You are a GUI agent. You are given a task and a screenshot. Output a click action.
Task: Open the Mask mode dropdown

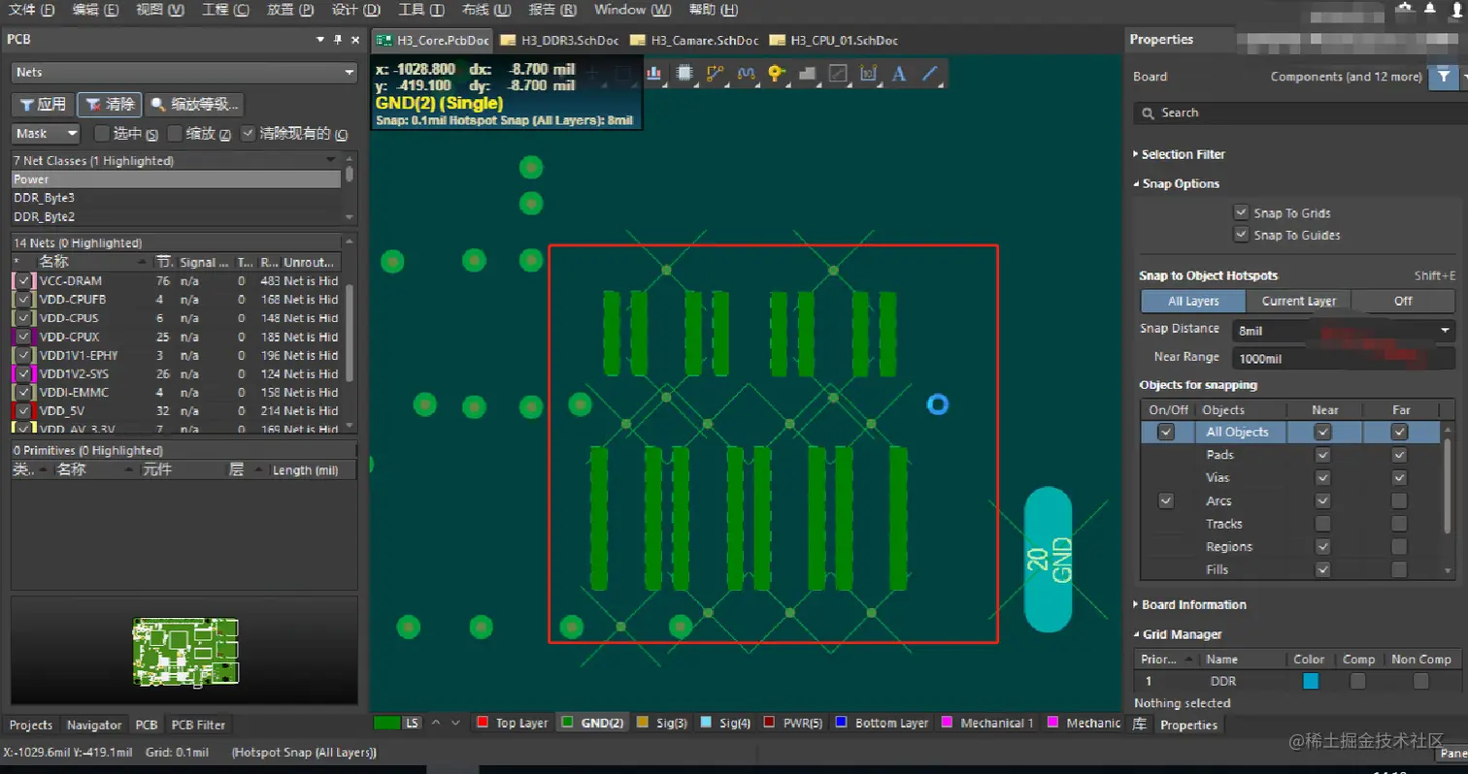pos(46,134)
